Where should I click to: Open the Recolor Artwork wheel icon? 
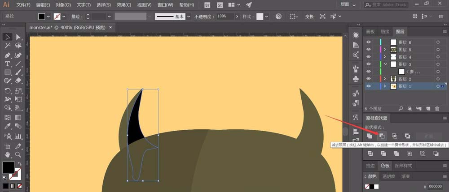(x=278, y=17)
